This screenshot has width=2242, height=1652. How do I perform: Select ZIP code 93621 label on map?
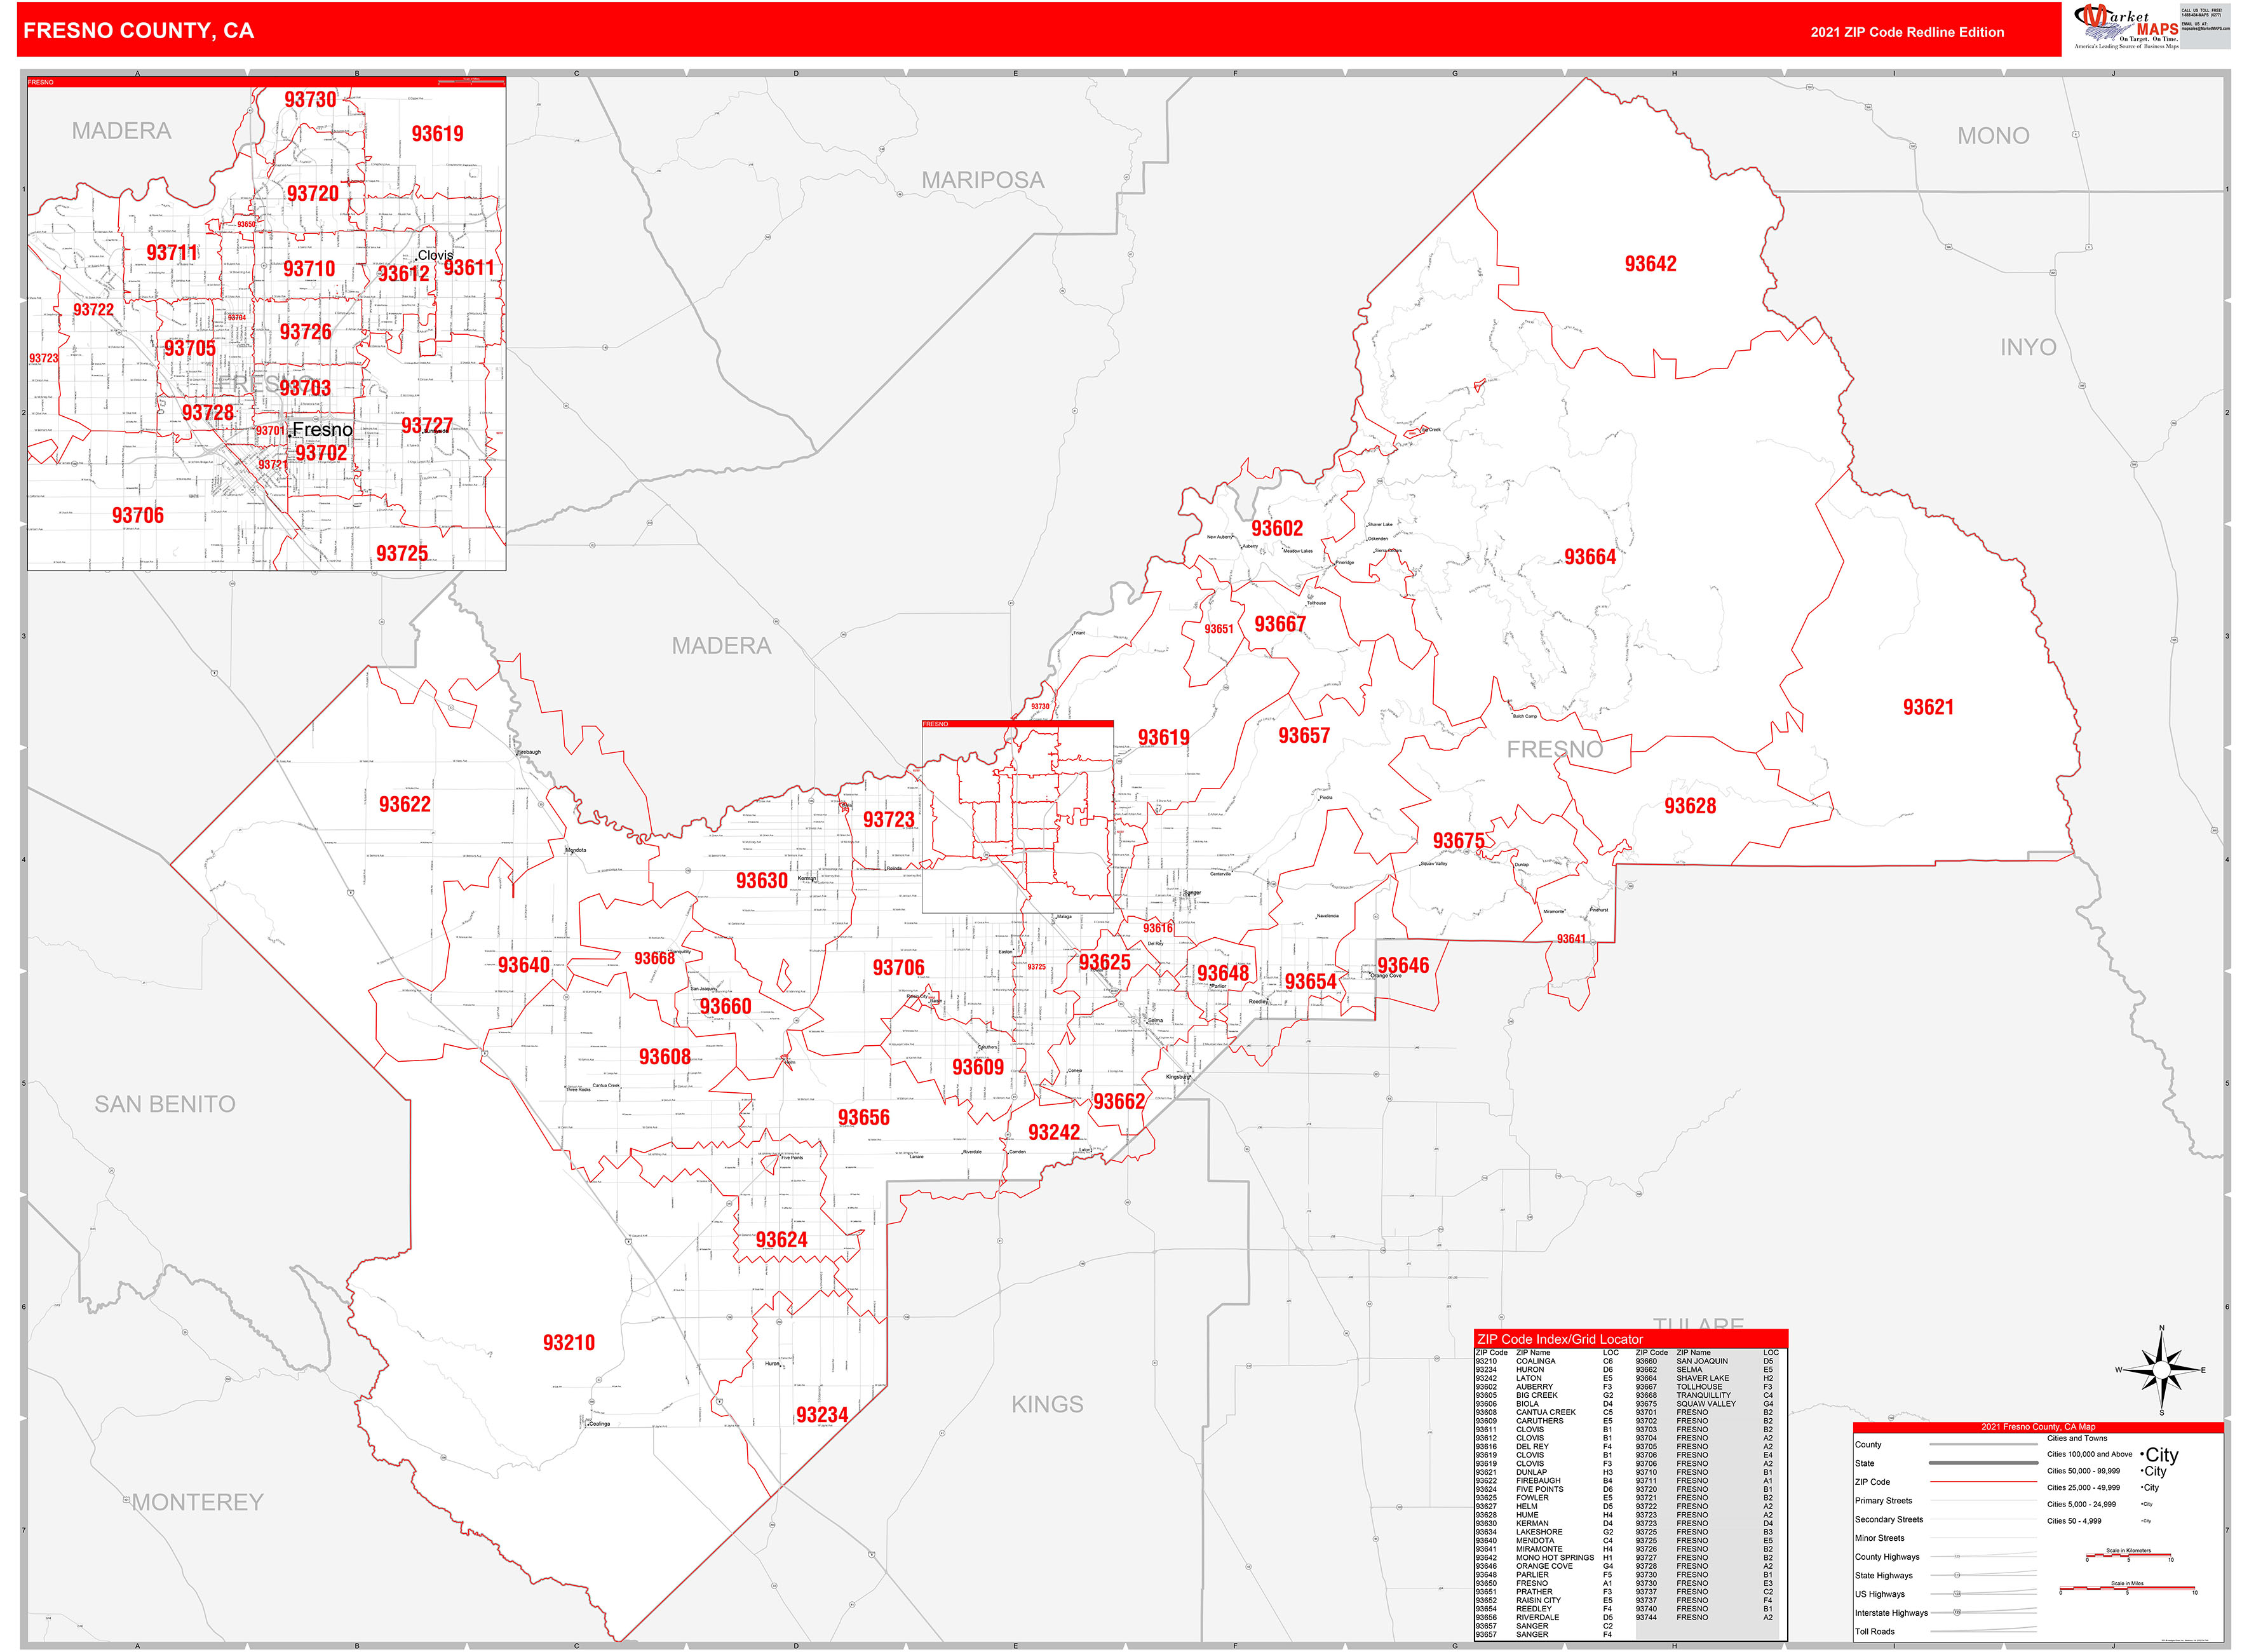pyautogui.click(x=1927, y=707)
